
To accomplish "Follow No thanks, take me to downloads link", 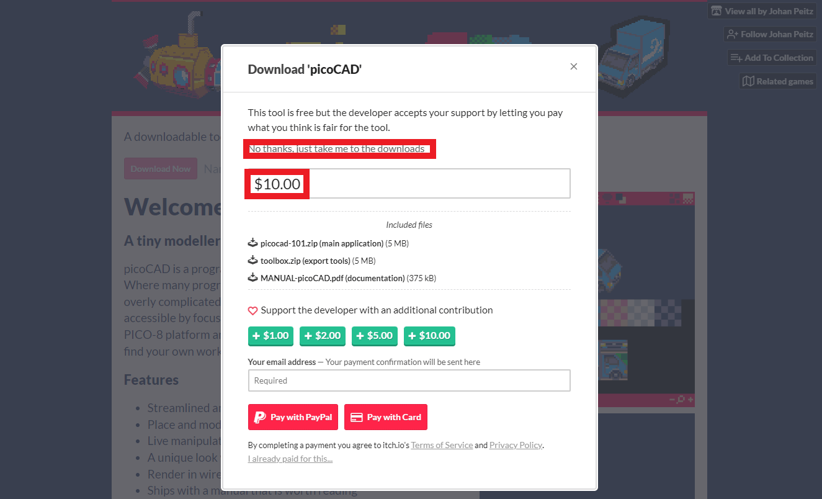I will 337,149.
